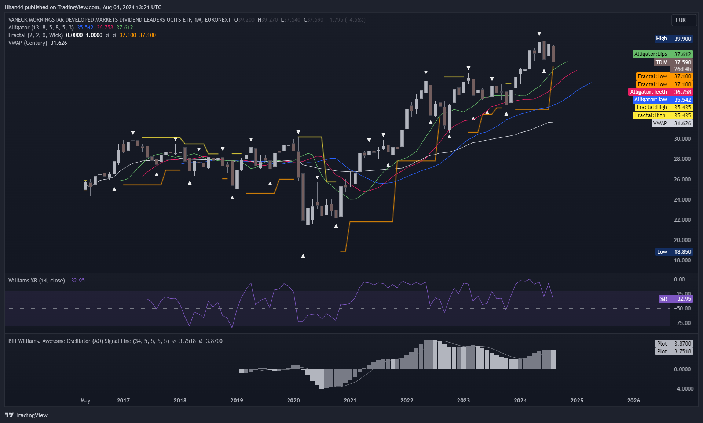Click the Alligator:Jaw 35.542 label

tap(663, 100)
